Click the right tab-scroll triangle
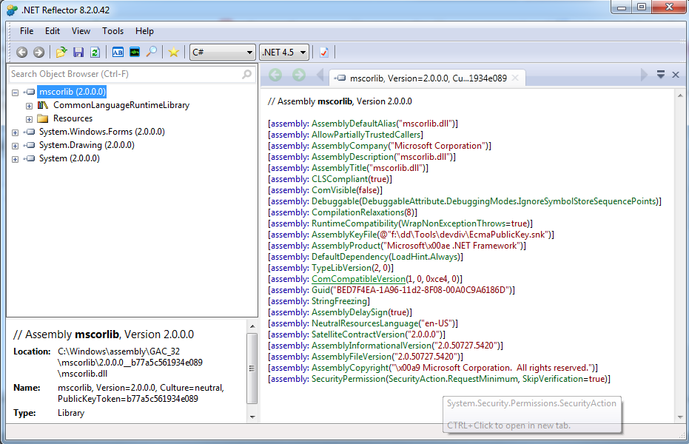This screenshot has width=689, height=444. (x=644, y=75)
